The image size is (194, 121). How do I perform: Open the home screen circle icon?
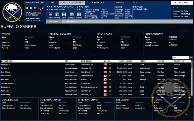(35, 8)
